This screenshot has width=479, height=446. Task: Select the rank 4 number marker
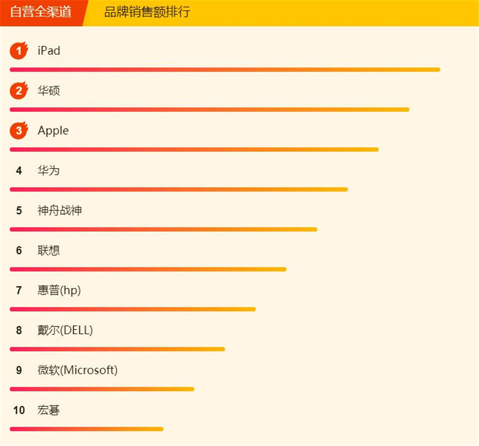pos(19,171)
